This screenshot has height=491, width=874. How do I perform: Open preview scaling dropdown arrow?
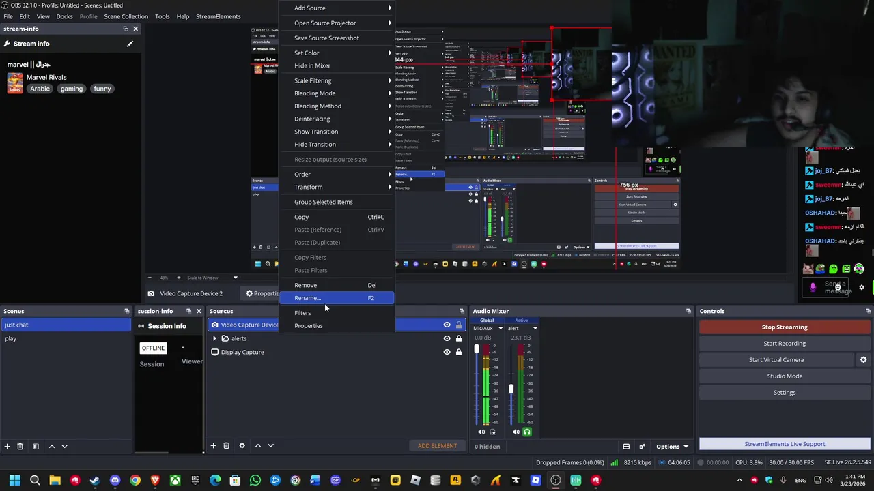(x=236, y=278)
